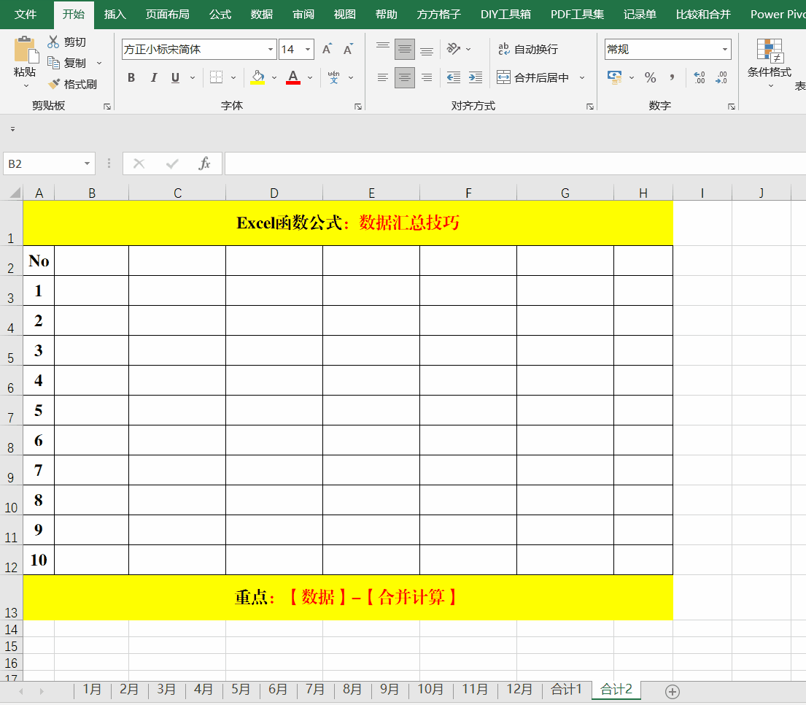Viewport: 806px width, 705px height.
Task: Switch to 方方格子 tab
Action: point(439,15)
